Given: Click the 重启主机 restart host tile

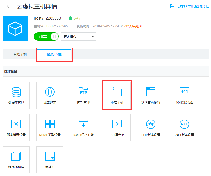Looking at the screenshot, I should tap(117, 95).
